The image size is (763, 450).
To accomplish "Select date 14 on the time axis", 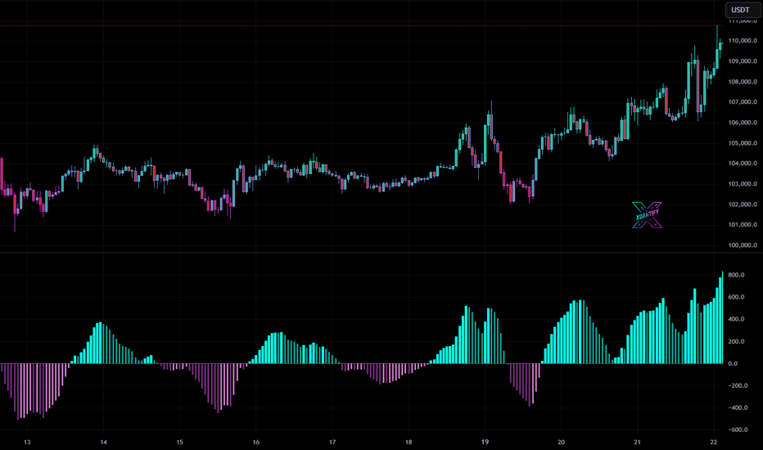I will tap(104, 442).
